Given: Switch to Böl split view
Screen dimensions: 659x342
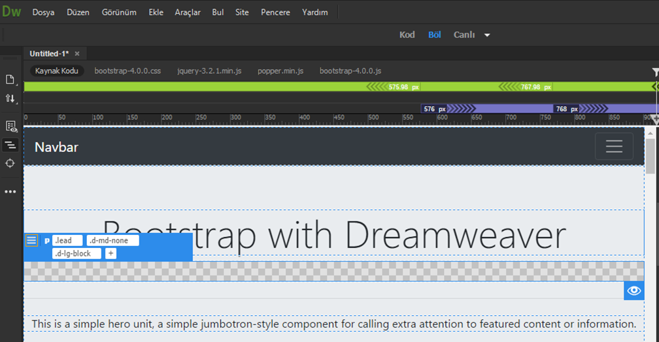Looking at the screenshot, I should 434,35.
